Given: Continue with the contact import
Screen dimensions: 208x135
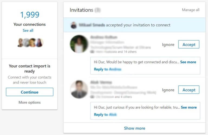Looking at the screenshot, I should 30,92.
